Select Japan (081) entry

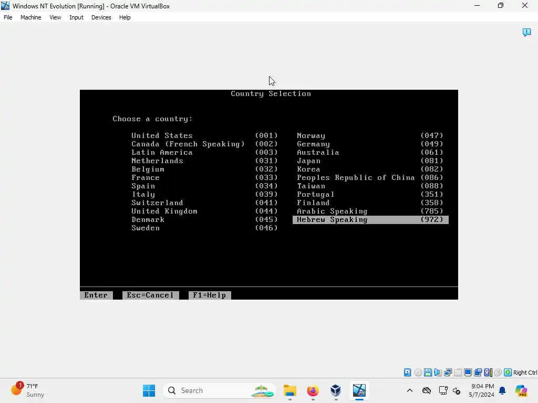coord(370,161)
